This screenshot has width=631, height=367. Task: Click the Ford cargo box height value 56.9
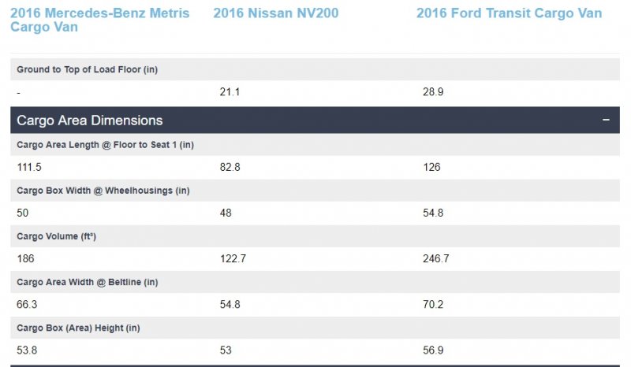coord(433,350)
